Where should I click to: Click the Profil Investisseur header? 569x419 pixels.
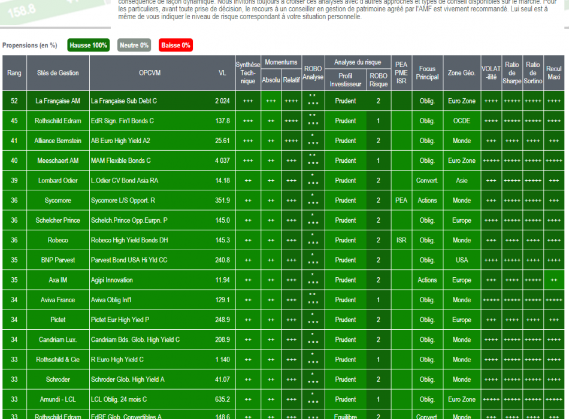pos(346,80)
